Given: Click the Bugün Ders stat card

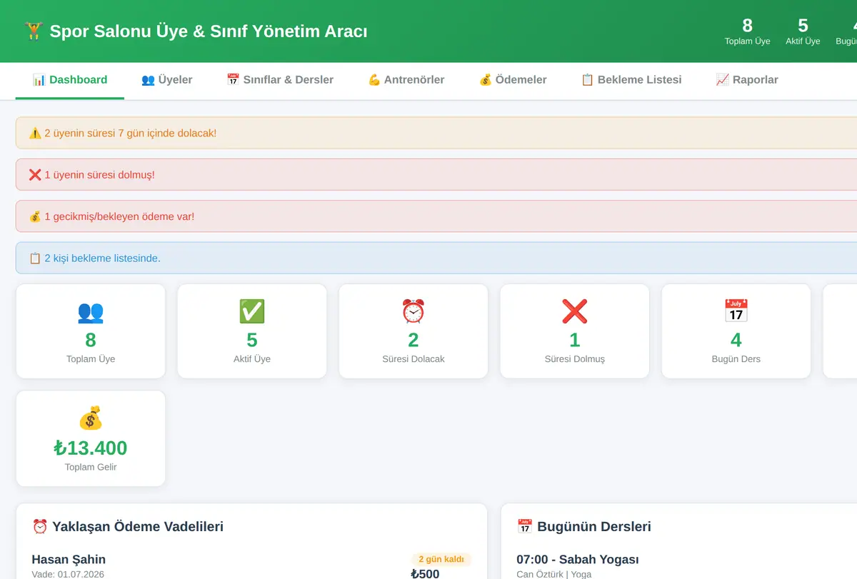Looking at the screenshot, I should tap(736, 331).
